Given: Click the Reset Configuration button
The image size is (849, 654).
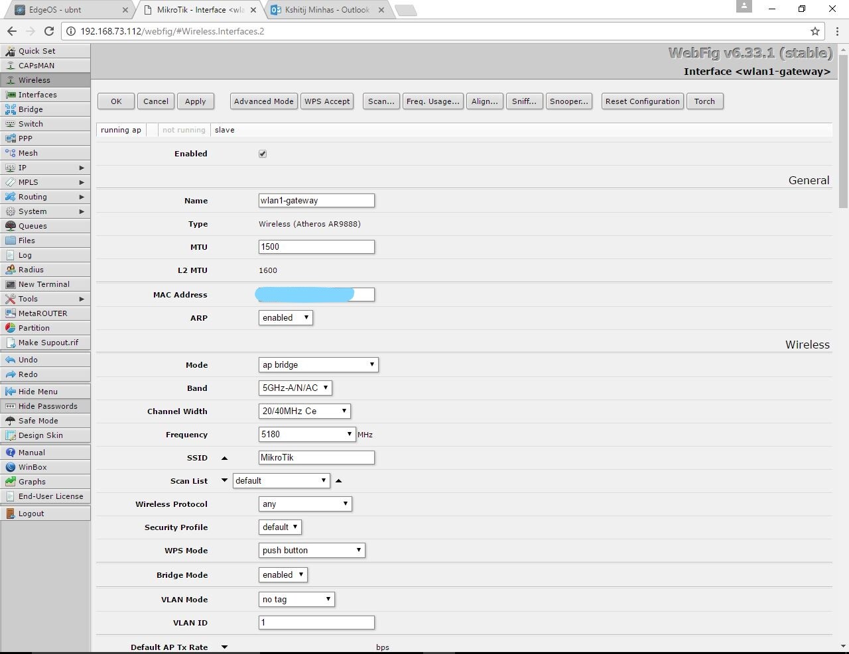Looking at the screenshot, I should point(643,101).
